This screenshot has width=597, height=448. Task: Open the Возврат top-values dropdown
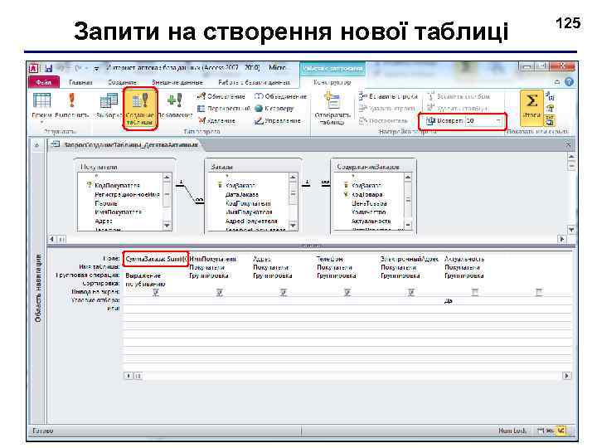(x=498, y=121)
